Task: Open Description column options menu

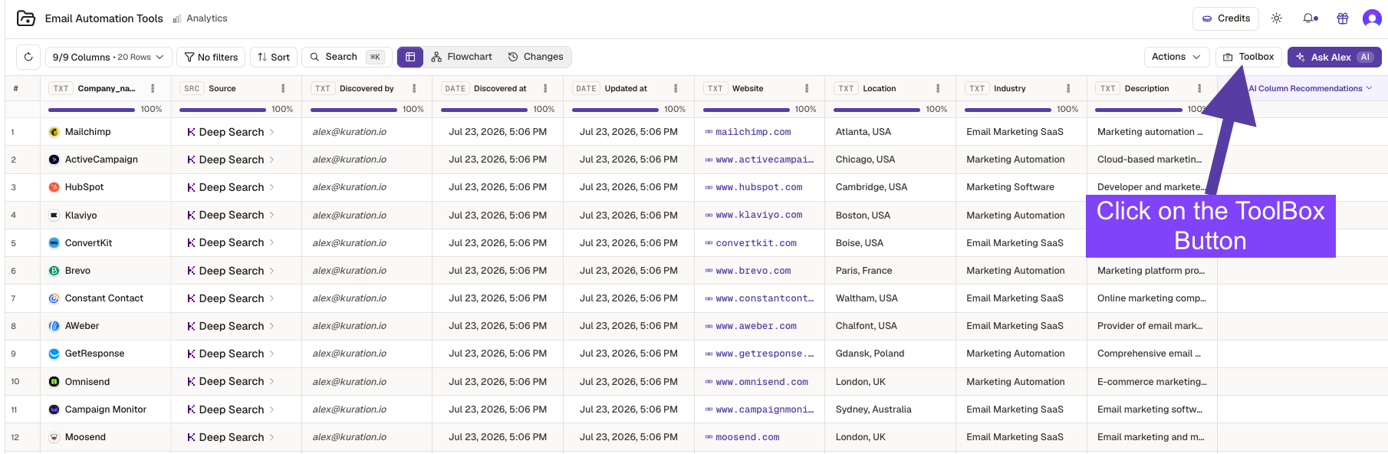Action: tap(1199, 88)
